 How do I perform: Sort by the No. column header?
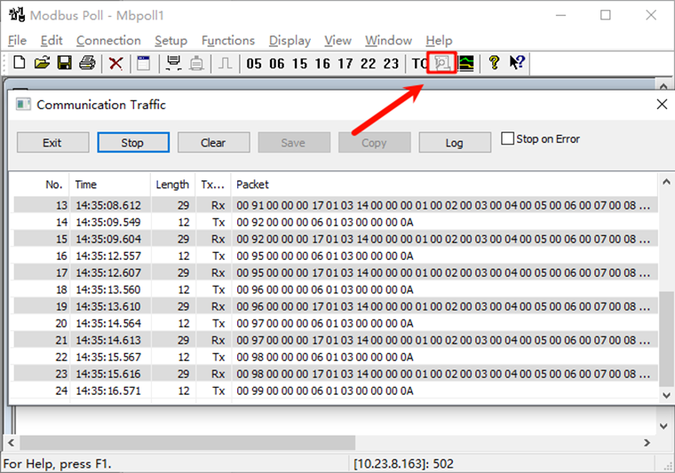[40, 185]
